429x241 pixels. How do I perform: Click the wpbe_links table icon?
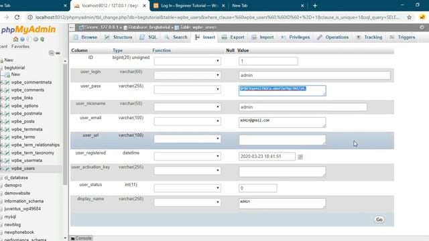7,98
